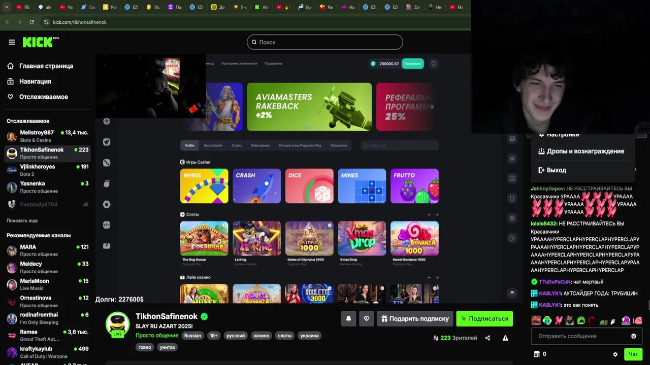
Task: Expand Показать еще in followed list
Action: [22, 221]
